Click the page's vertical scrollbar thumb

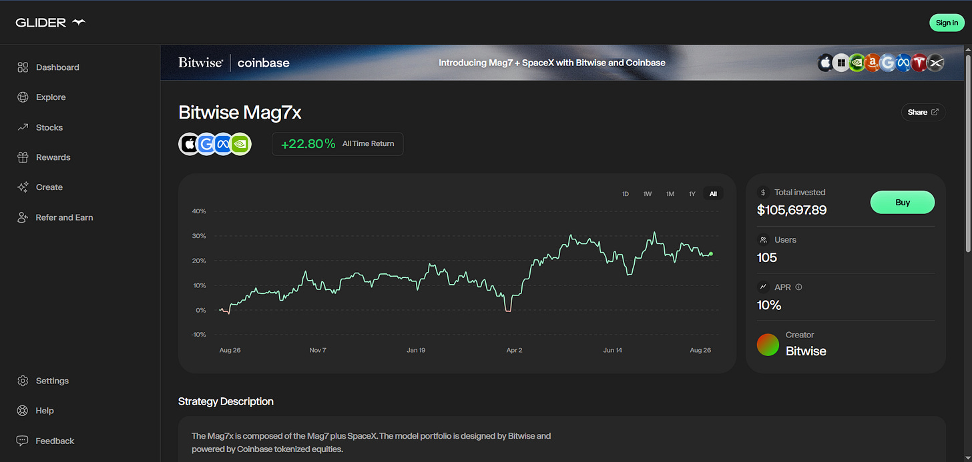968,153
